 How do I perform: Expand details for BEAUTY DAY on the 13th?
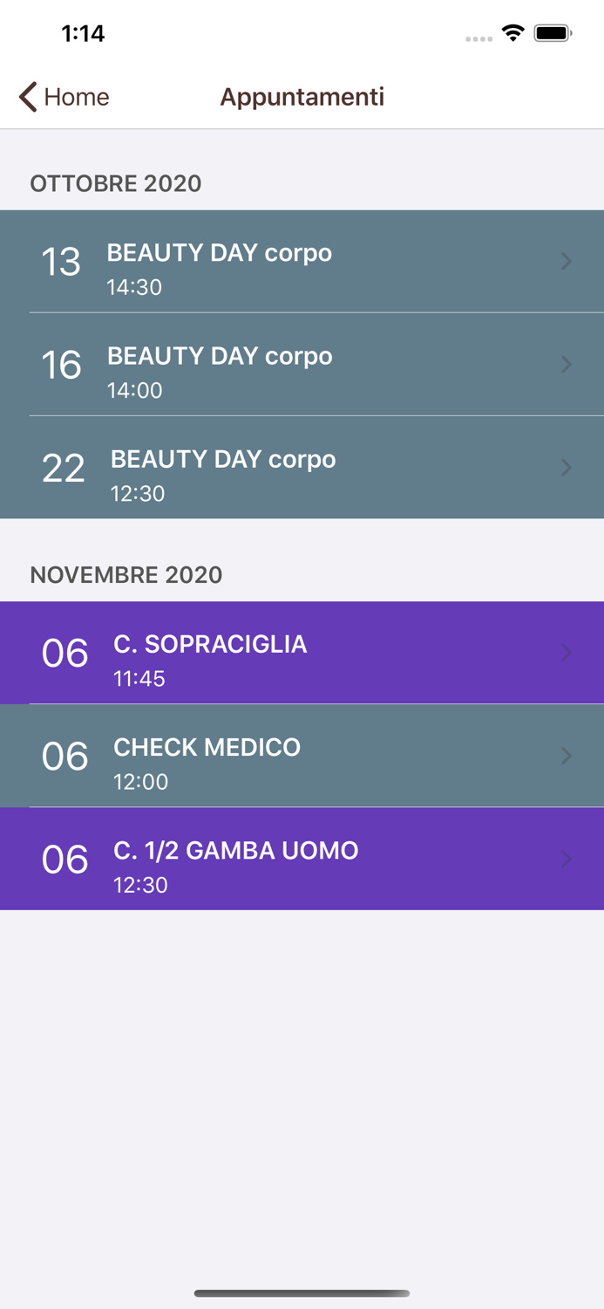pyautogui.click(x=567, y=261)
